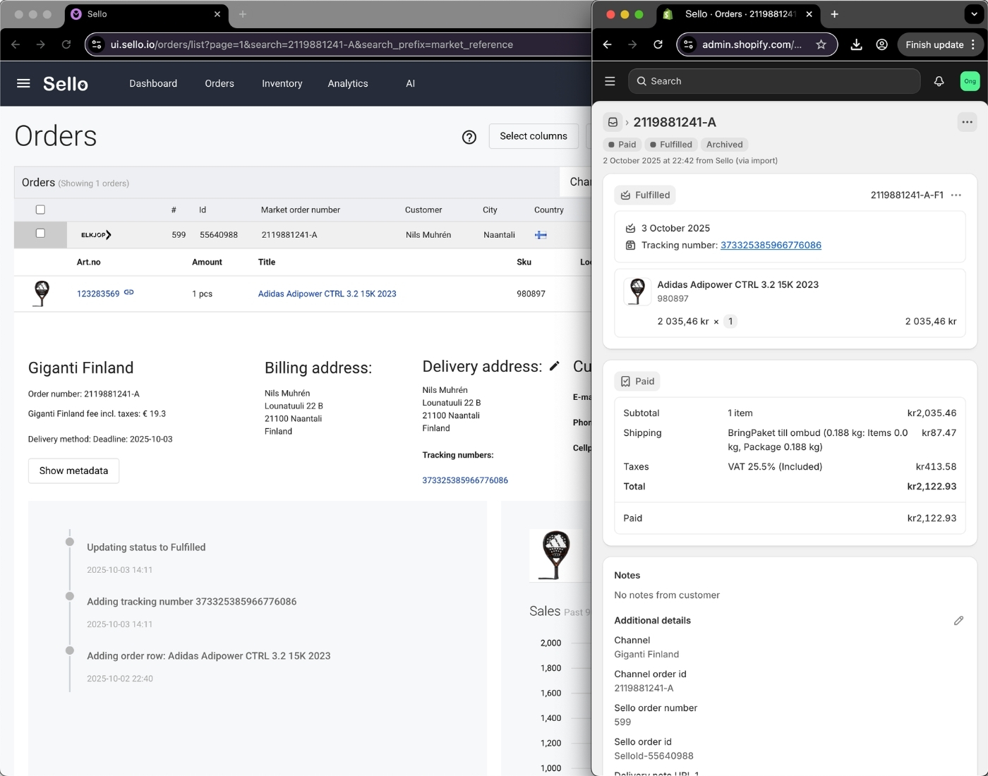Viewport: 988px width, 776px height.
Task: Edit delivery address with the pencil icon
Action: (555, 365)
